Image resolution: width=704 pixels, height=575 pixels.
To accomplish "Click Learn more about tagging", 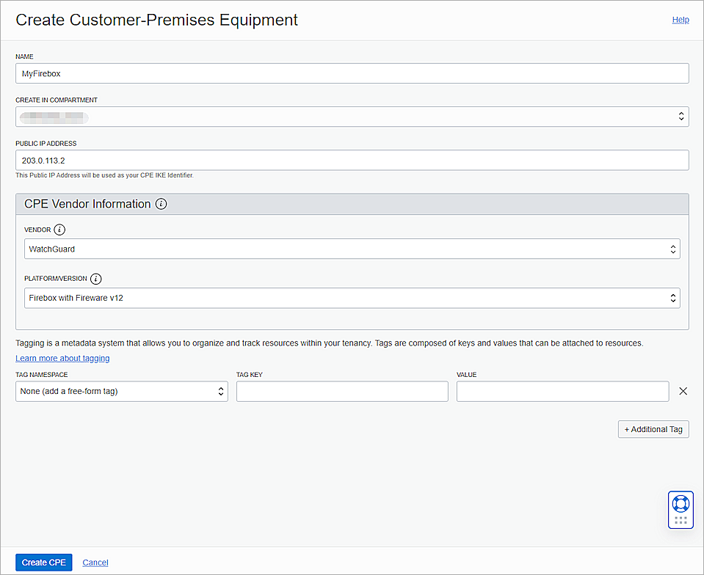I will (62, 357).
